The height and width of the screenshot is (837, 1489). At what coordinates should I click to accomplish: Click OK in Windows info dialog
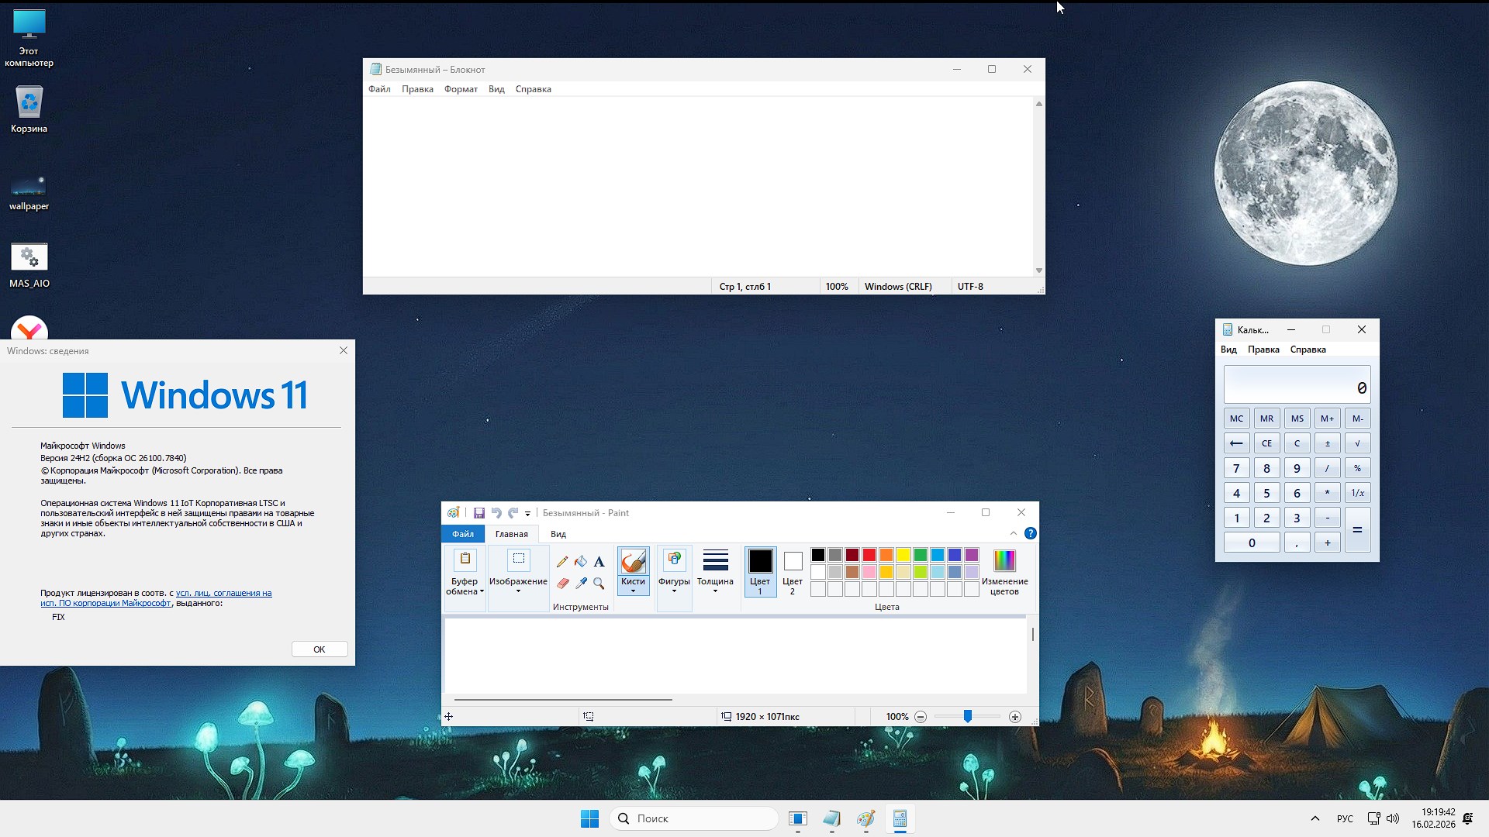coord(320,649)
